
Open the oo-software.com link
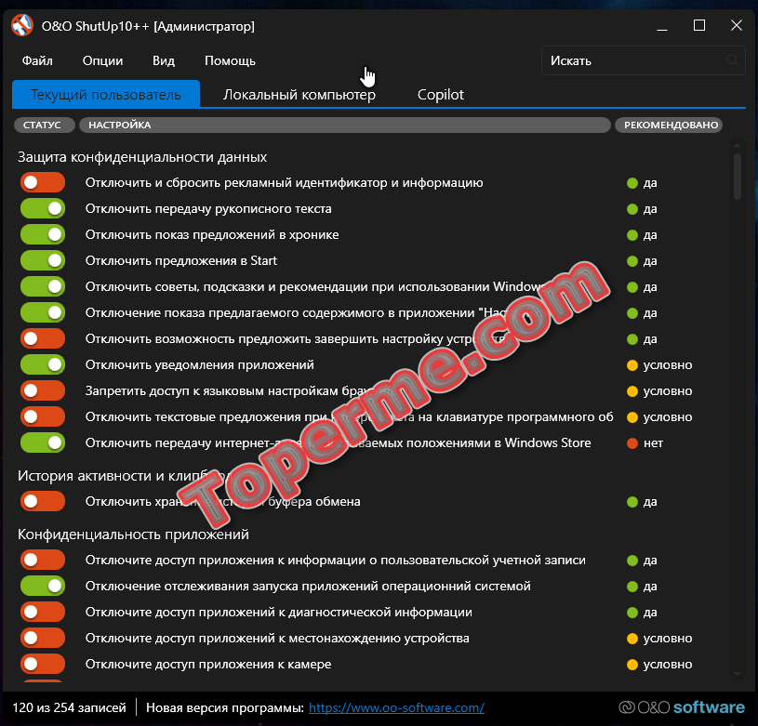point(396,708)
